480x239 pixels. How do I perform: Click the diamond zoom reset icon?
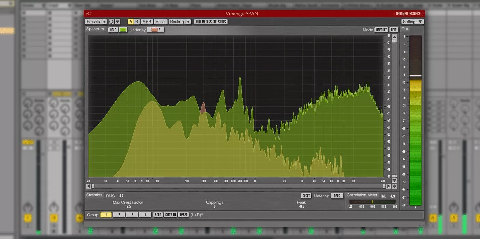pyautogui.click(x=394, y=186)
